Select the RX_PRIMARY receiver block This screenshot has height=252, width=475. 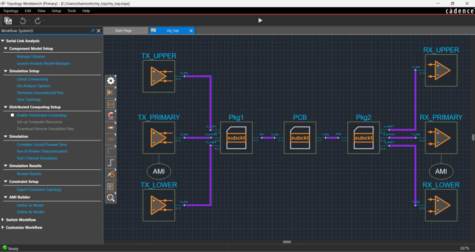tap(441, 138)
